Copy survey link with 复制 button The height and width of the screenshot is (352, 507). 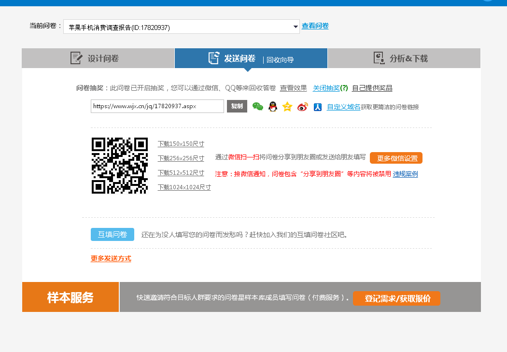coord(237,106)
